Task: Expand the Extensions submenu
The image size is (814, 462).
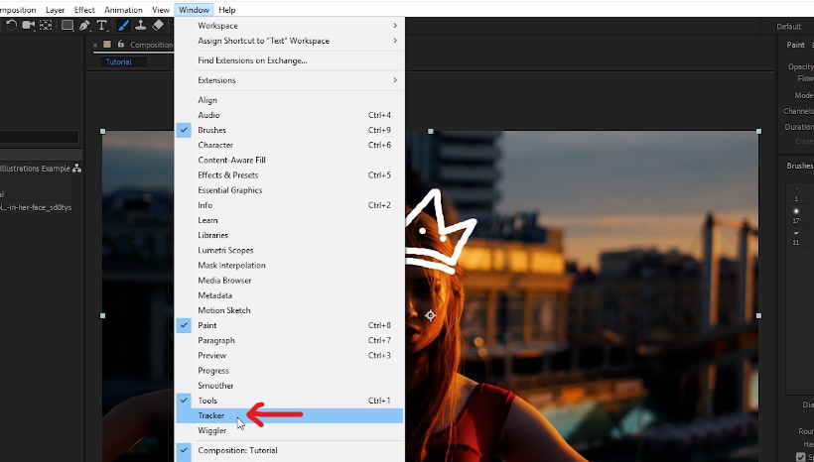Action: click(290, 80)
